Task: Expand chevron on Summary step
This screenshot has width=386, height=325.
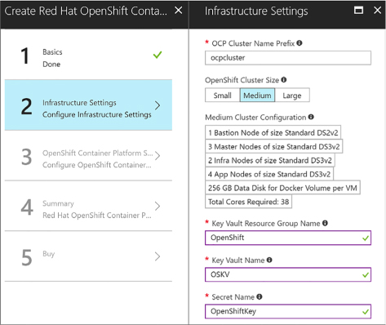Action: (158, 206)
